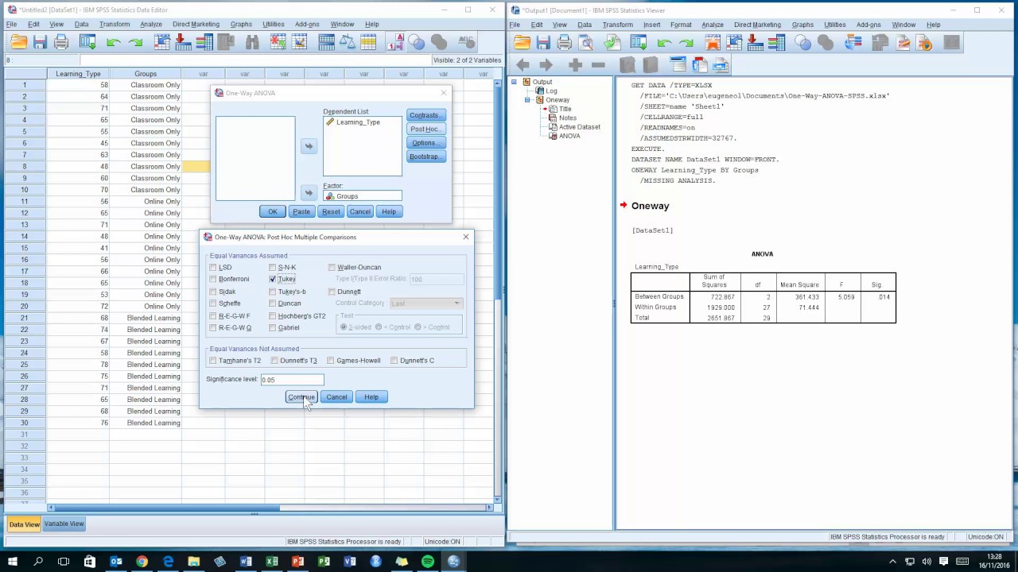Click the Significance level input field
1018x572 pixels.
coord(292,380)
